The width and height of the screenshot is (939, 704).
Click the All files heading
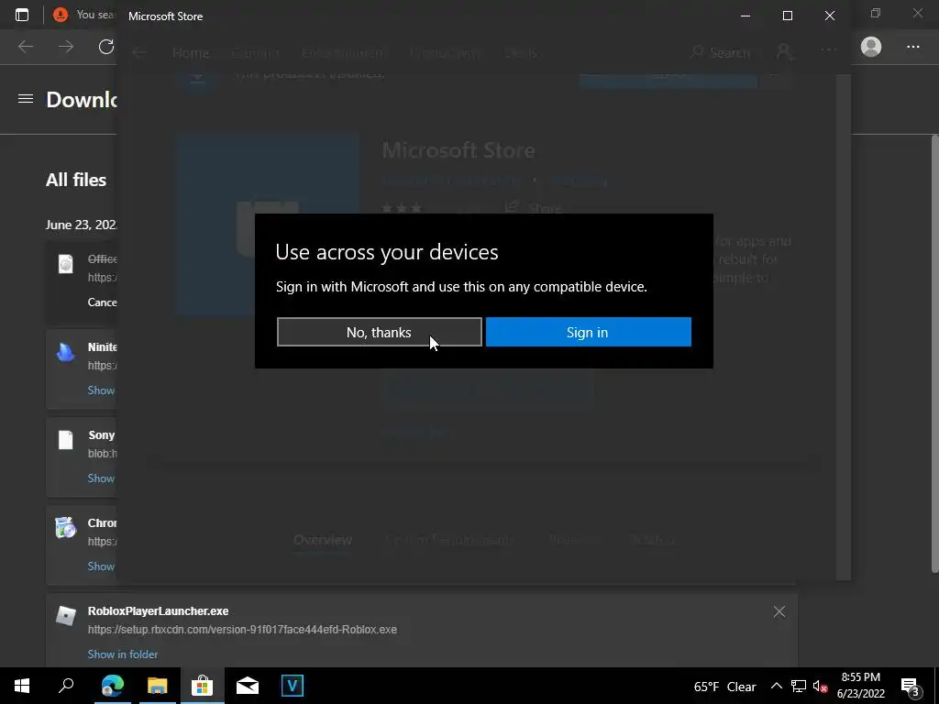[x=76, y=180]
